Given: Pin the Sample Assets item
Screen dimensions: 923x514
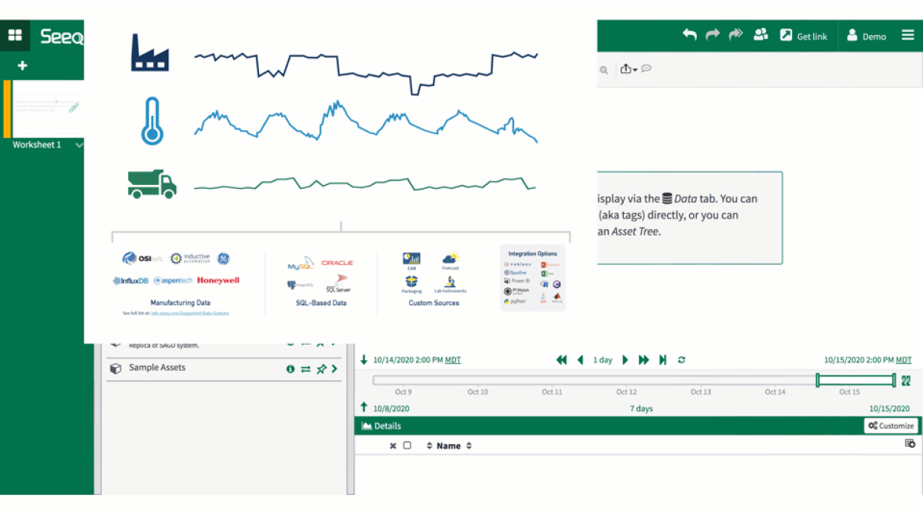Looking at the screenshot, I should (x=321, y=369).
